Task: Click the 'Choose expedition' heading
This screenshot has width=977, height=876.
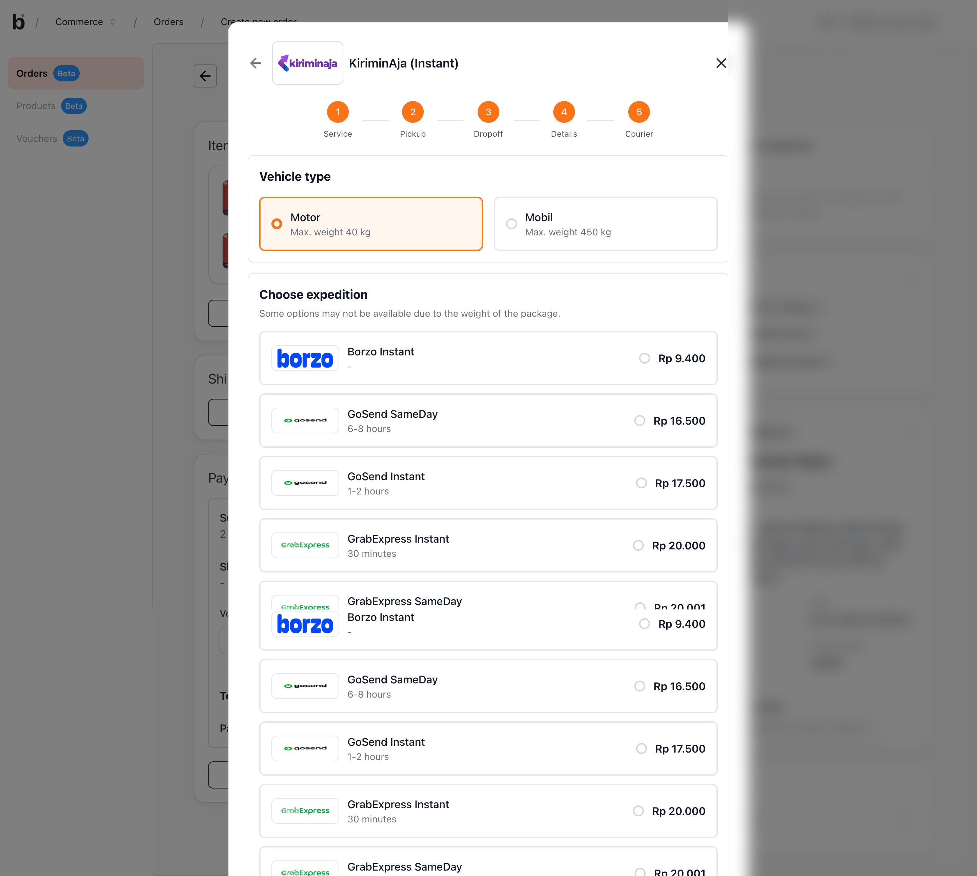Action: click(313, 295)
